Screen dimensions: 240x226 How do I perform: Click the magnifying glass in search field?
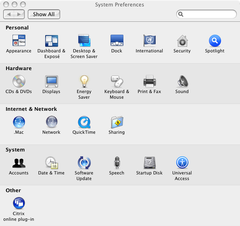coord(181,14)
